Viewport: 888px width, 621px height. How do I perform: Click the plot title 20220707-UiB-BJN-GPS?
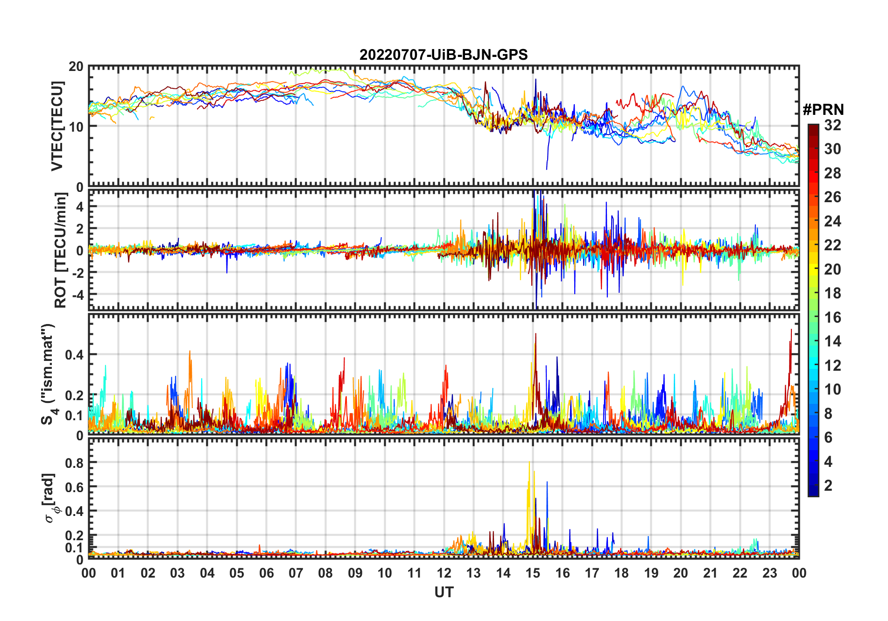(x=444, y=55)
